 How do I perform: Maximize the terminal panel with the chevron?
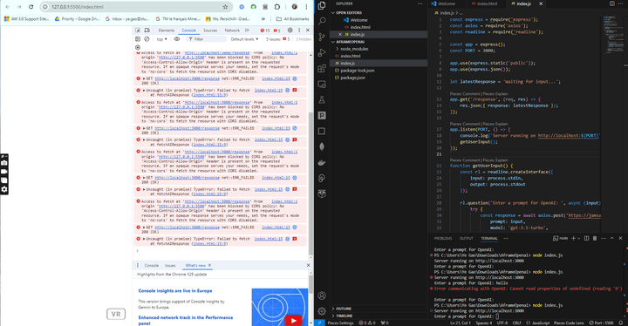coord(612,238)
